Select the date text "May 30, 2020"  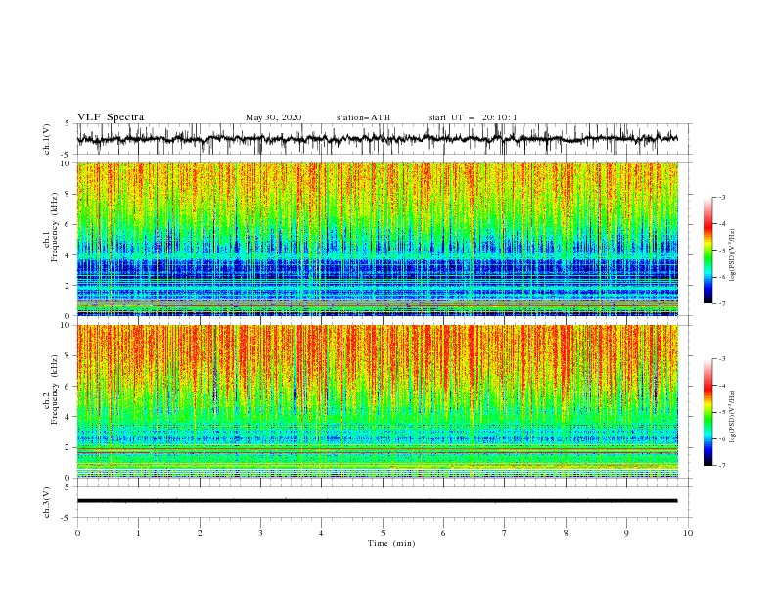coord(273,117)
